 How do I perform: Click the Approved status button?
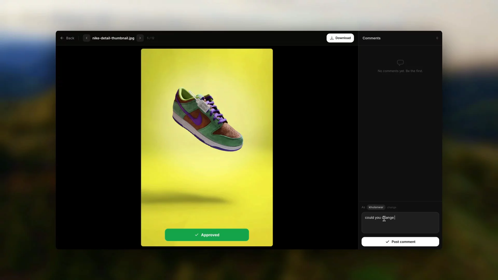click(207, 235)
